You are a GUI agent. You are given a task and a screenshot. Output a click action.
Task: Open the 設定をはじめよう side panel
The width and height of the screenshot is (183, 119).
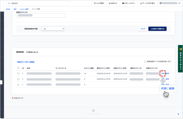click(180, 58)
